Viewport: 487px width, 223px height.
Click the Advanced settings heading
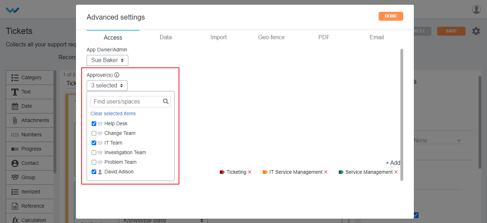116,17
